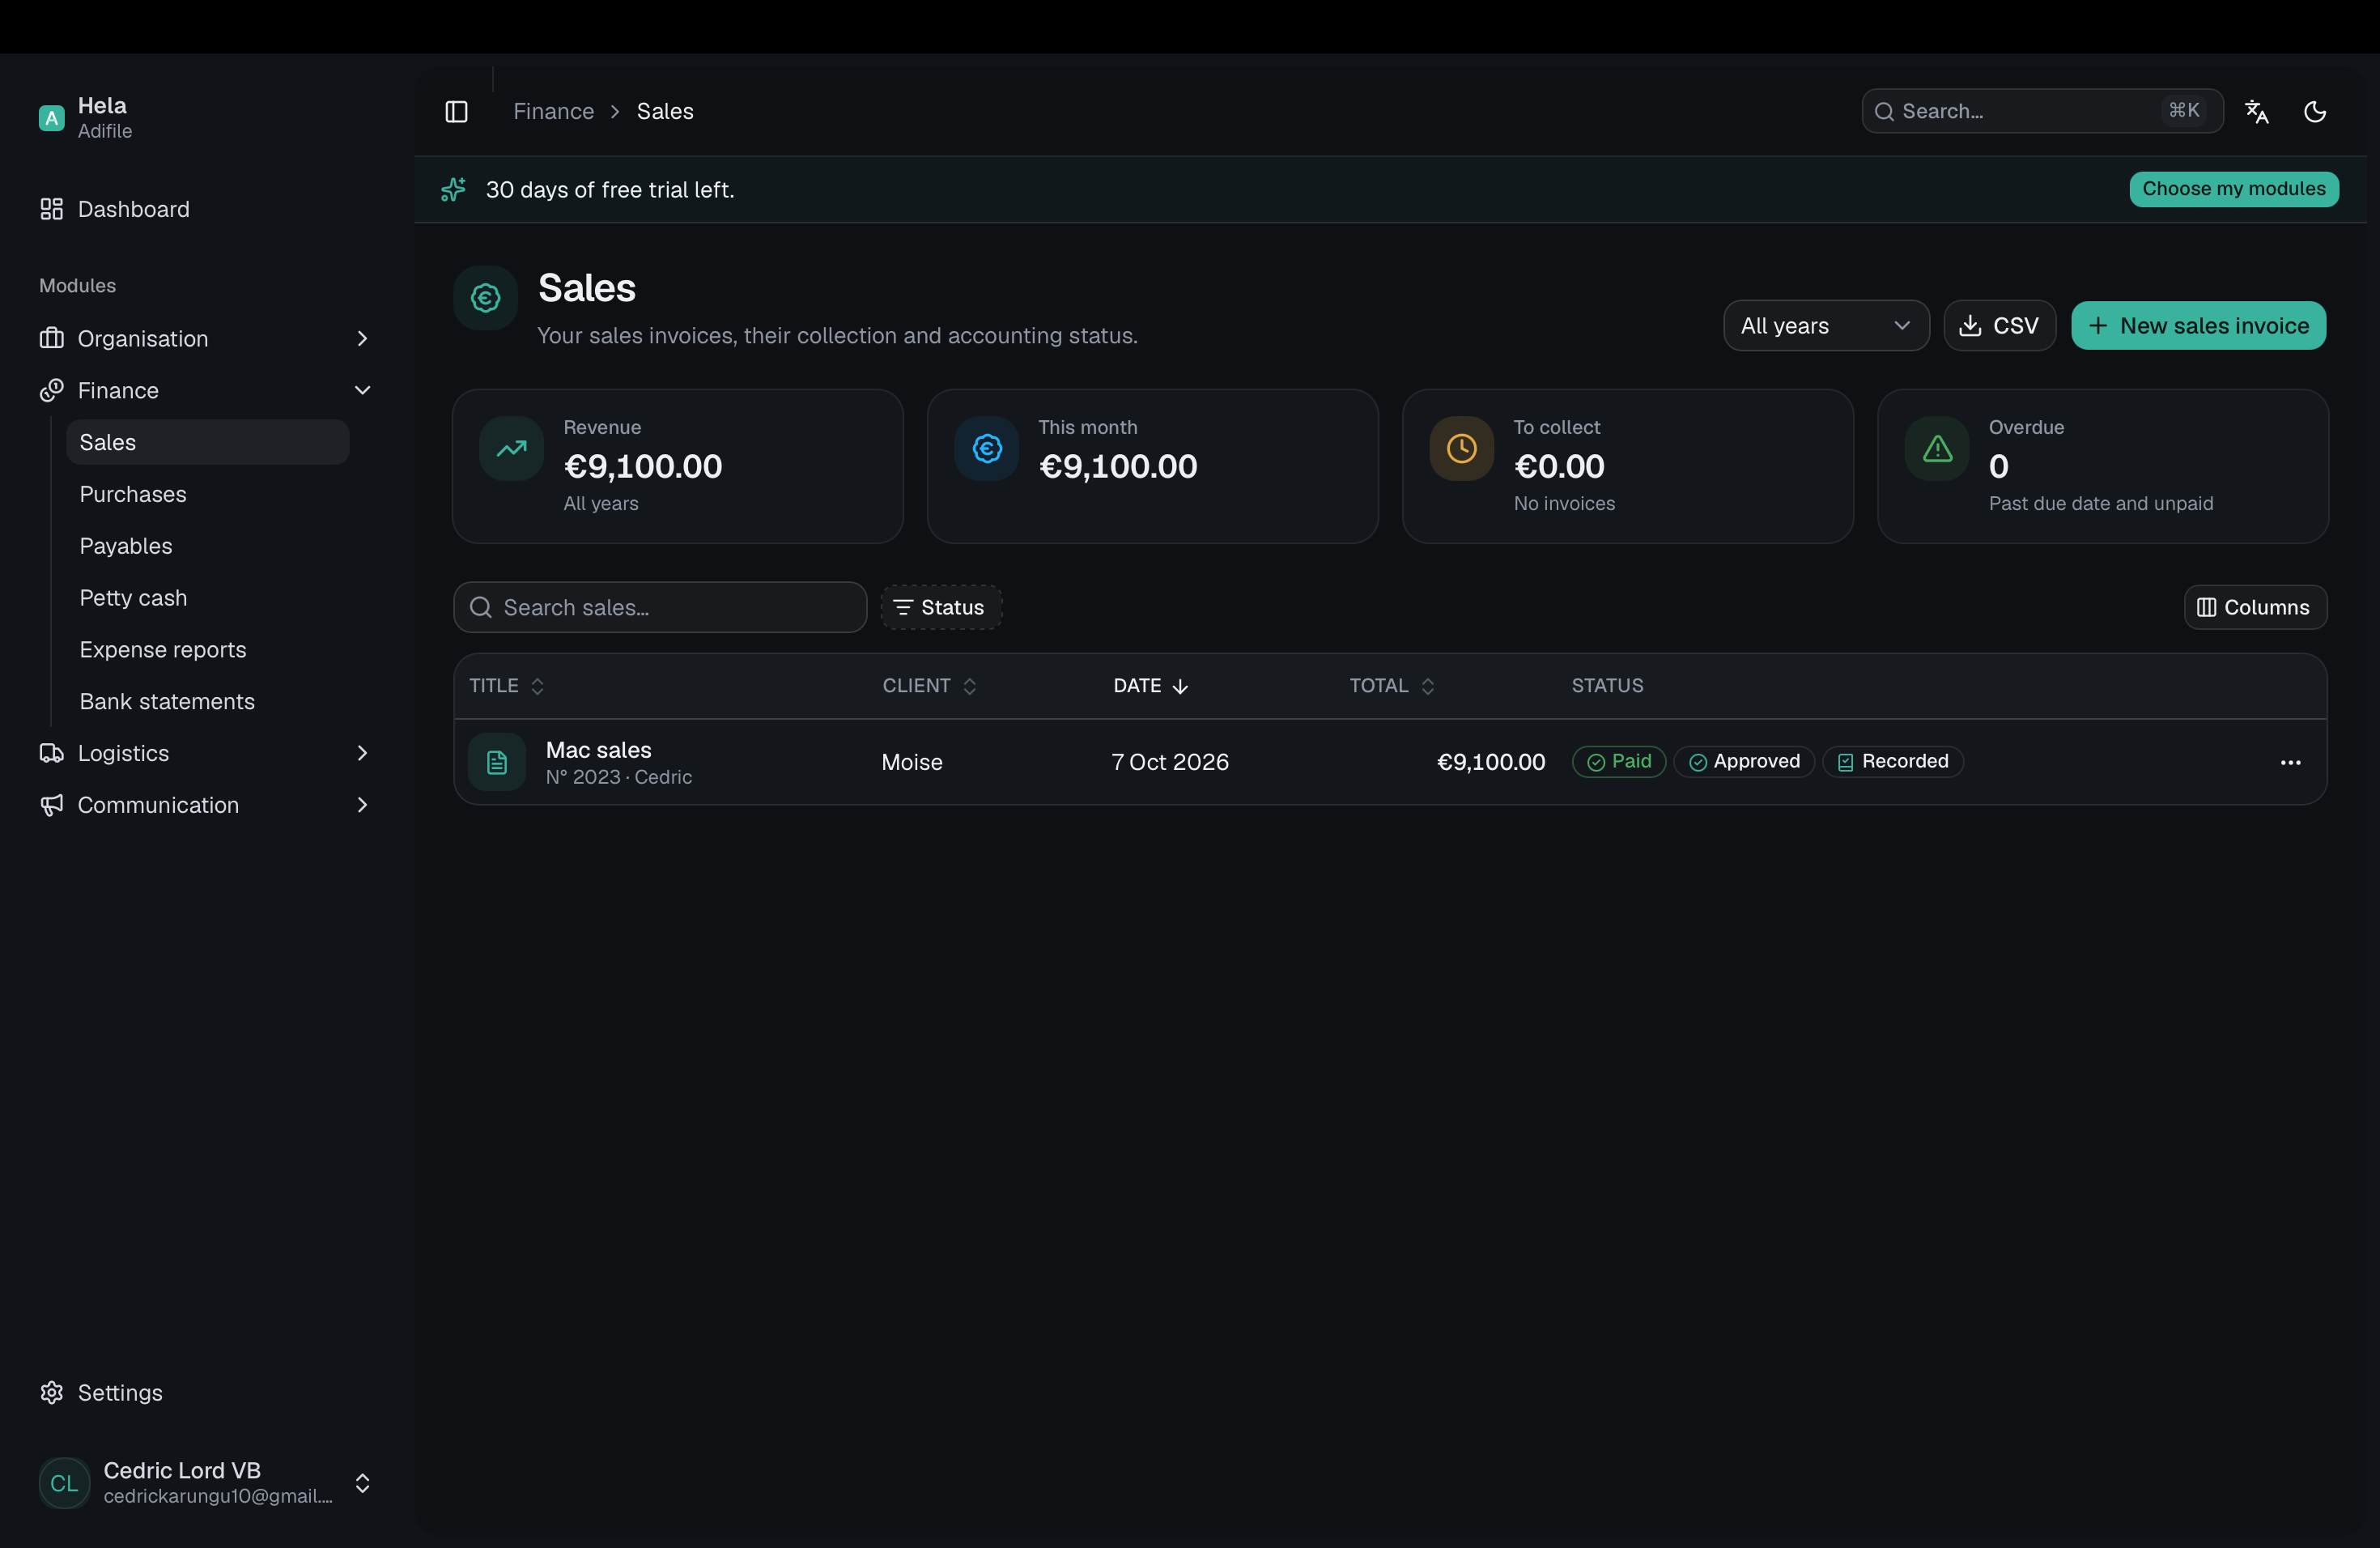Open Bank statements
Screen dimensions: 2380x1548
[x=207, y=702]
